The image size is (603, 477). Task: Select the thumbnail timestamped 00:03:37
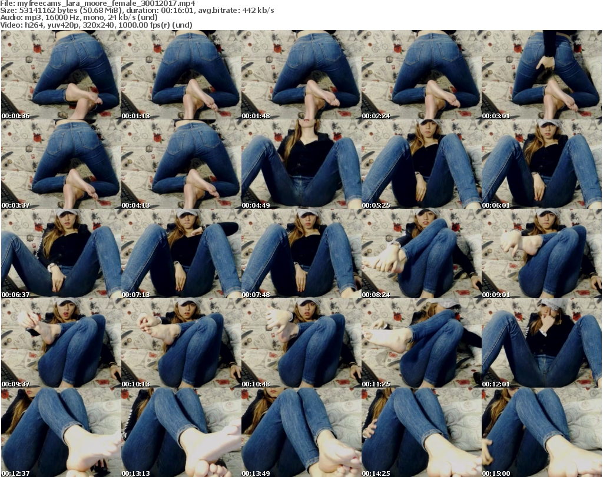tap(61, 164)
